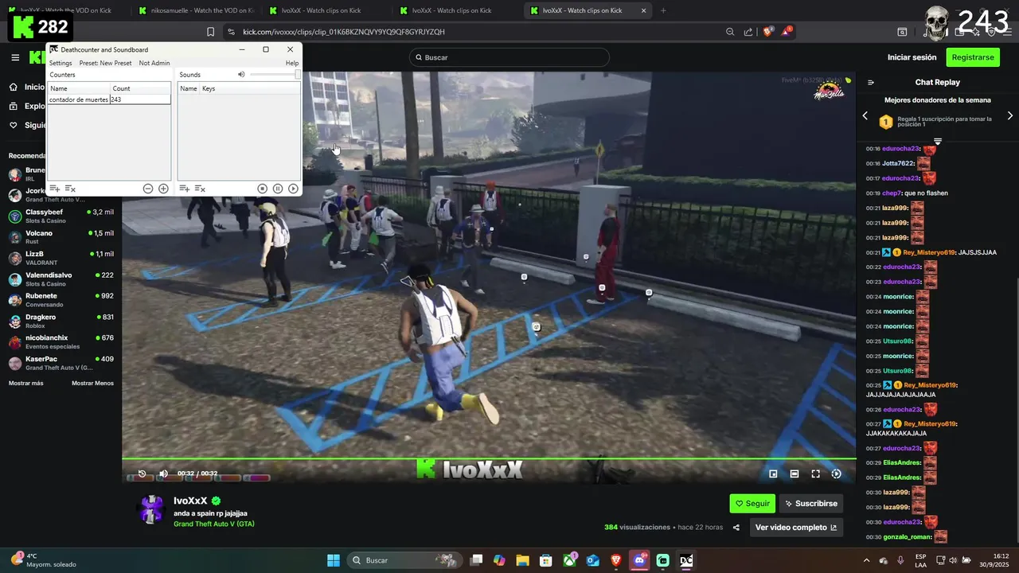The image size is (1019, 573).
Task: Open Preset: New Preset menu
Action: click(x=105, y=63)
